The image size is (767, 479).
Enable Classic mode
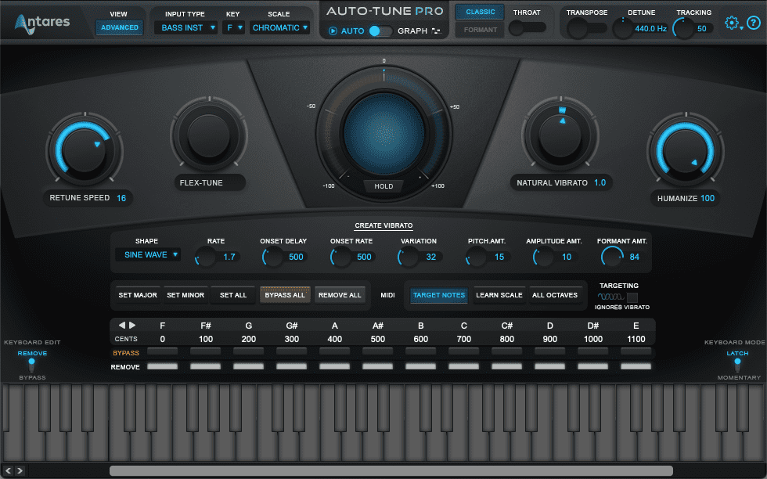click(x=480, y=12)
